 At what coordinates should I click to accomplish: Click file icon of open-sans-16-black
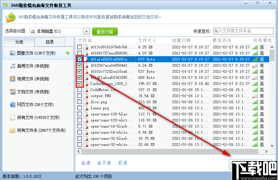click(x=86, y=126)
